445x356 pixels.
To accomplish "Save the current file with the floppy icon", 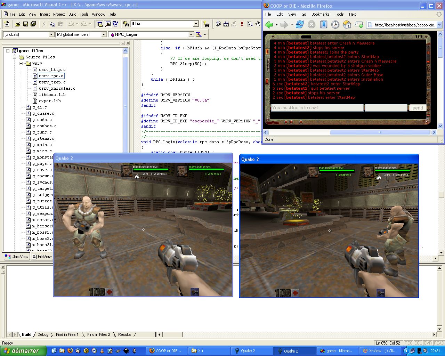I will click(x=25, y=24).
